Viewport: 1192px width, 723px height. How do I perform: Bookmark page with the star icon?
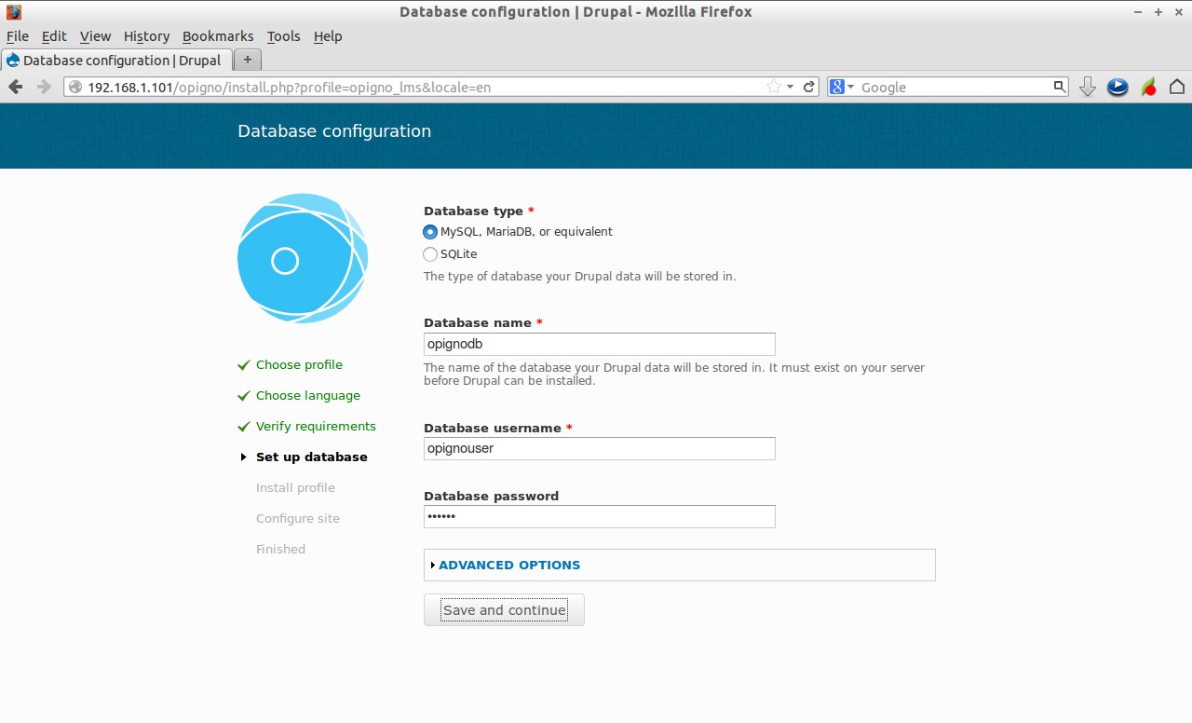point(773,87)
